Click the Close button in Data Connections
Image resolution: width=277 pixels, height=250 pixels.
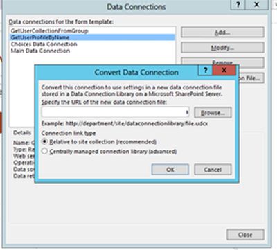pos(245,235)
